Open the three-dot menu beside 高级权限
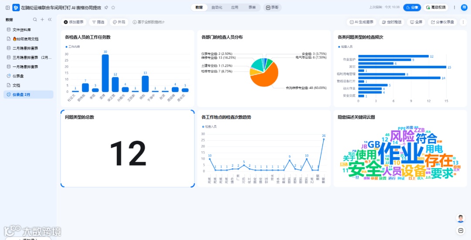The width and height of the screenshot is (471, 240). (454, 7)
